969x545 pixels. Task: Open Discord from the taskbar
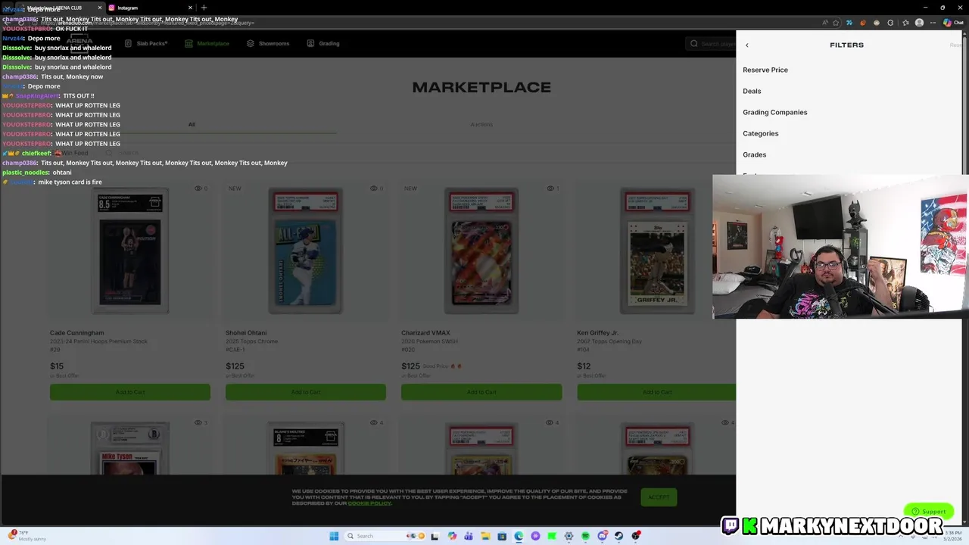pos(602,536)
